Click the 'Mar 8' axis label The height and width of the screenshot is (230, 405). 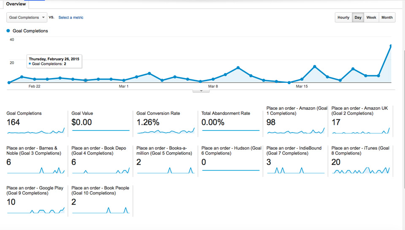coord(213,87)
